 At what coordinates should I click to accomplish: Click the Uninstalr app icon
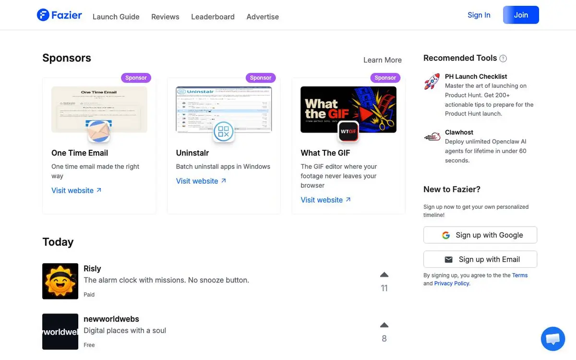pyautogui.click(x=224, y=131)
